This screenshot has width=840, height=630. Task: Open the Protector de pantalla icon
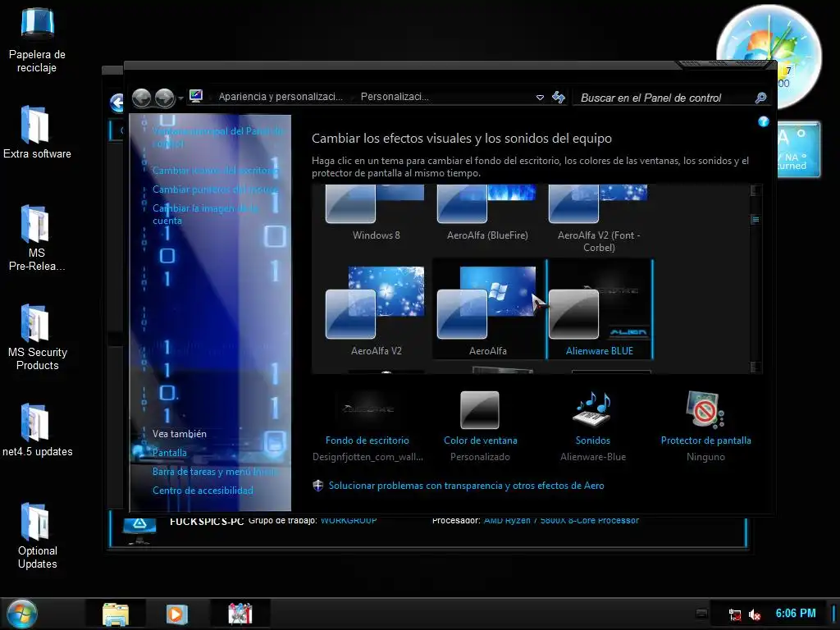click(705, 410)
